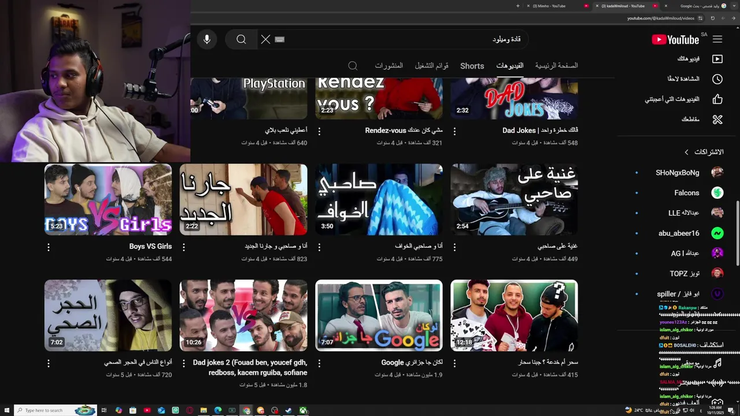Open the YouTube hamburger guide menu
Viewport: 740px width, 416px height.
click(x=717, y=39)
